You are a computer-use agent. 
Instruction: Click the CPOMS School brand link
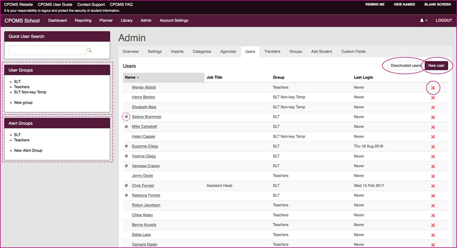pyautogui.click(x=22, y=21)
